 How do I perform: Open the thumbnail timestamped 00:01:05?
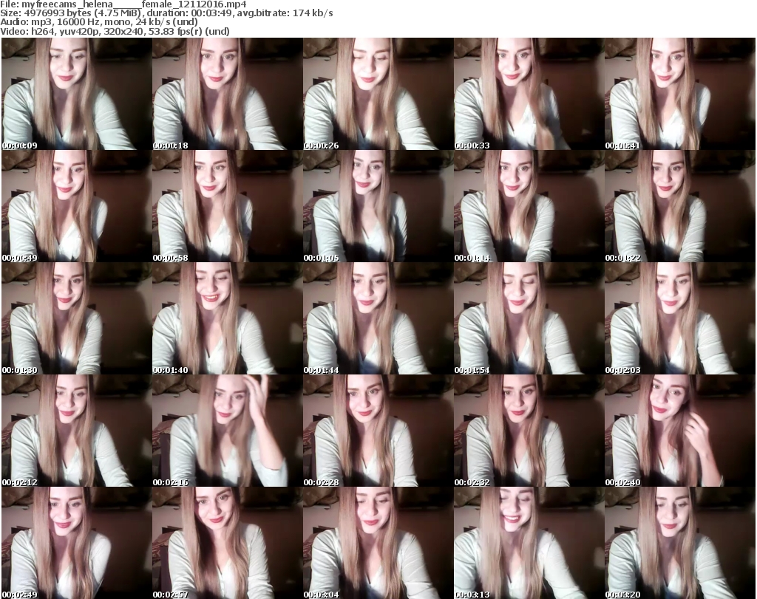378,206
